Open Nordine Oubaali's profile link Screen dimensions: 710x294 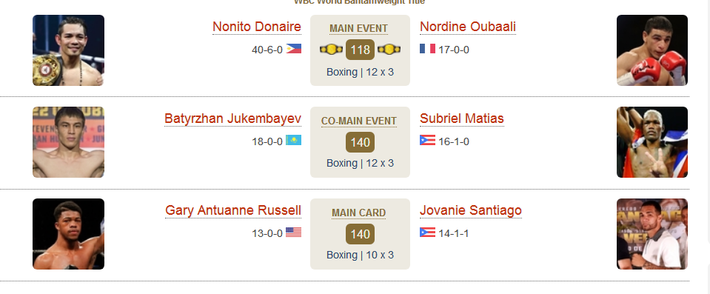pos(468,27)
